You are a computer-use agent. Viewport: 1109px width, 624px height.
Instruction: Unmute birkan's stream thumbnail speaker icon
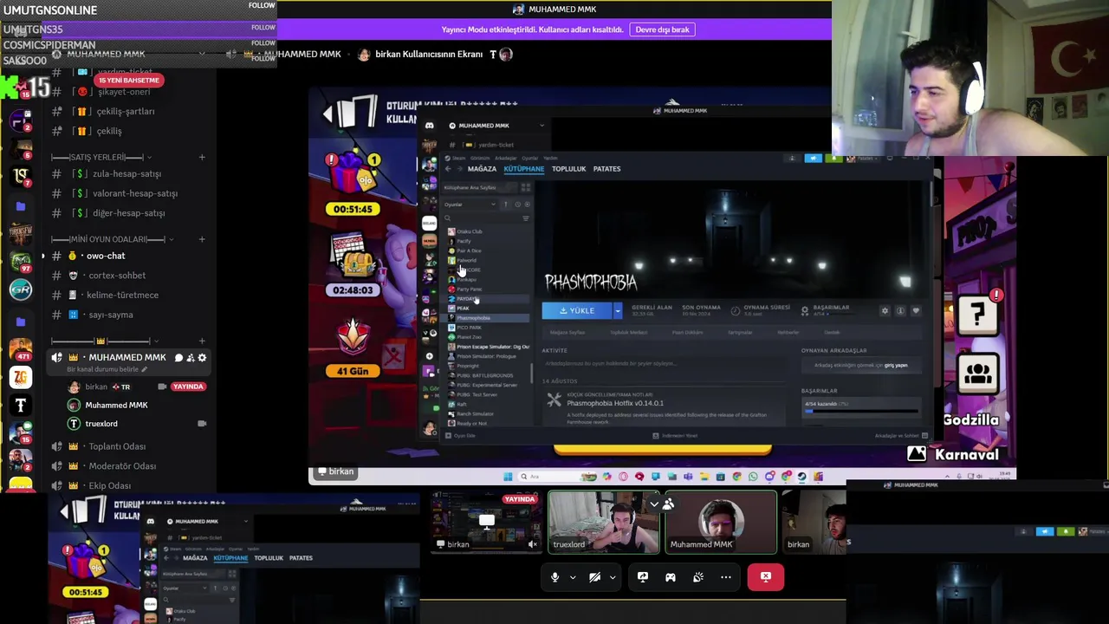(x=532, y=544)
